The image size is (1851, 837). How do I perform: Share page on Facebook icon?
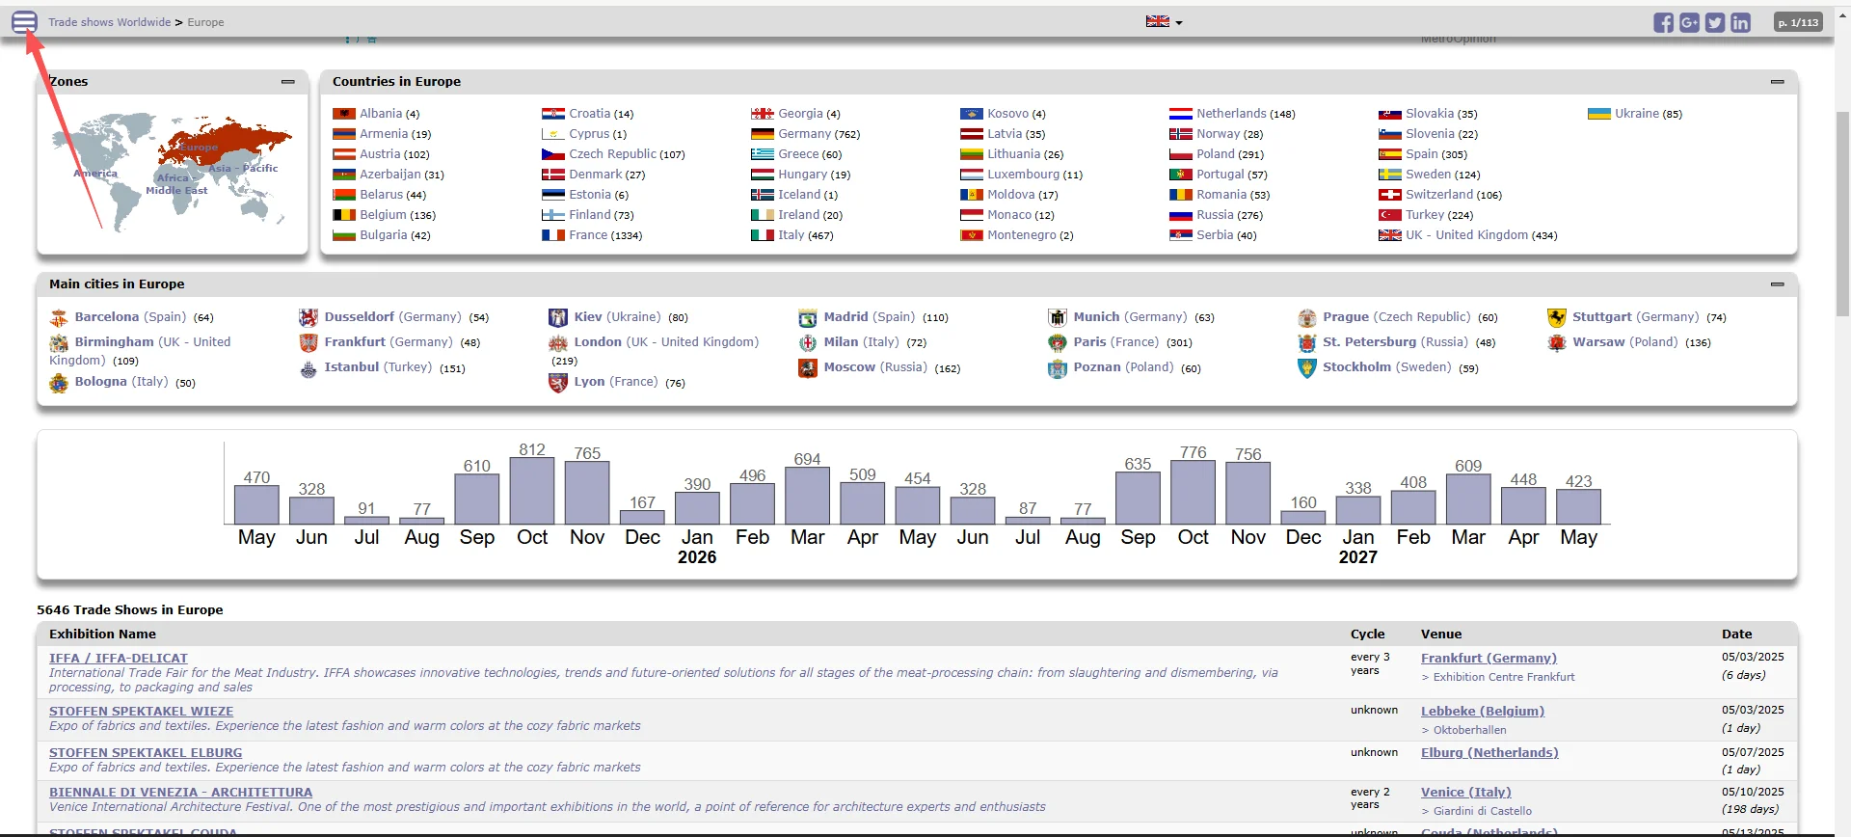1663,22
